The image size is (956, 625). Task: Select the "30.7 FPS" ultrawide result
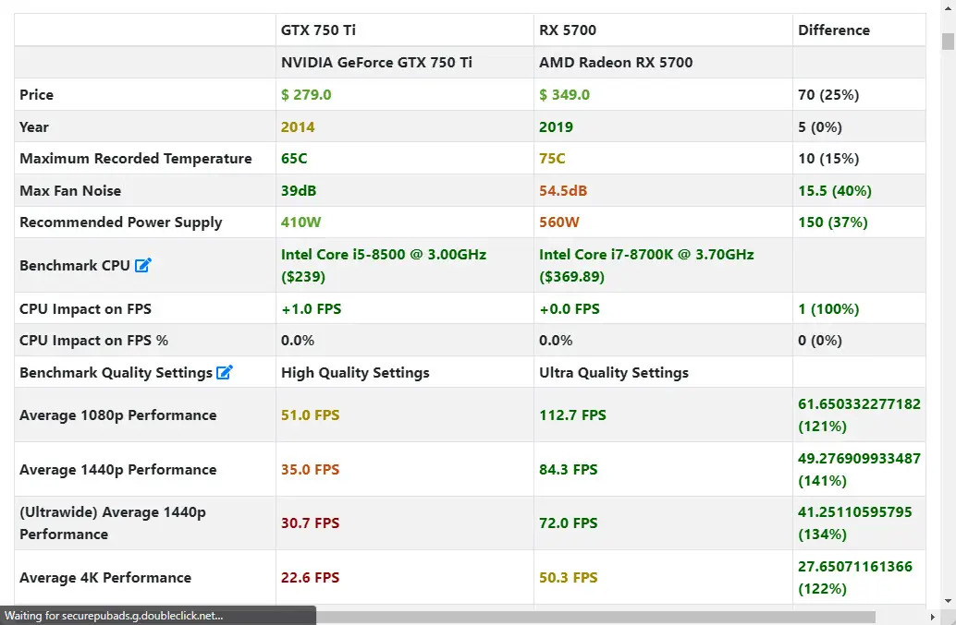311,523
